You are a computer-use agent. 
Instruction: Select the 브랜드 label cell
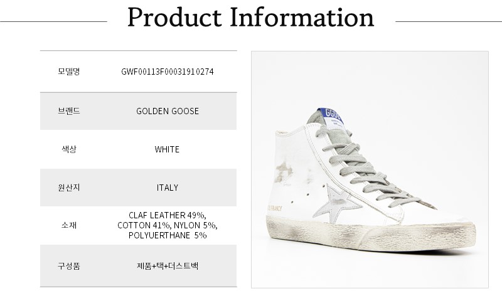[x=68, y=111]
